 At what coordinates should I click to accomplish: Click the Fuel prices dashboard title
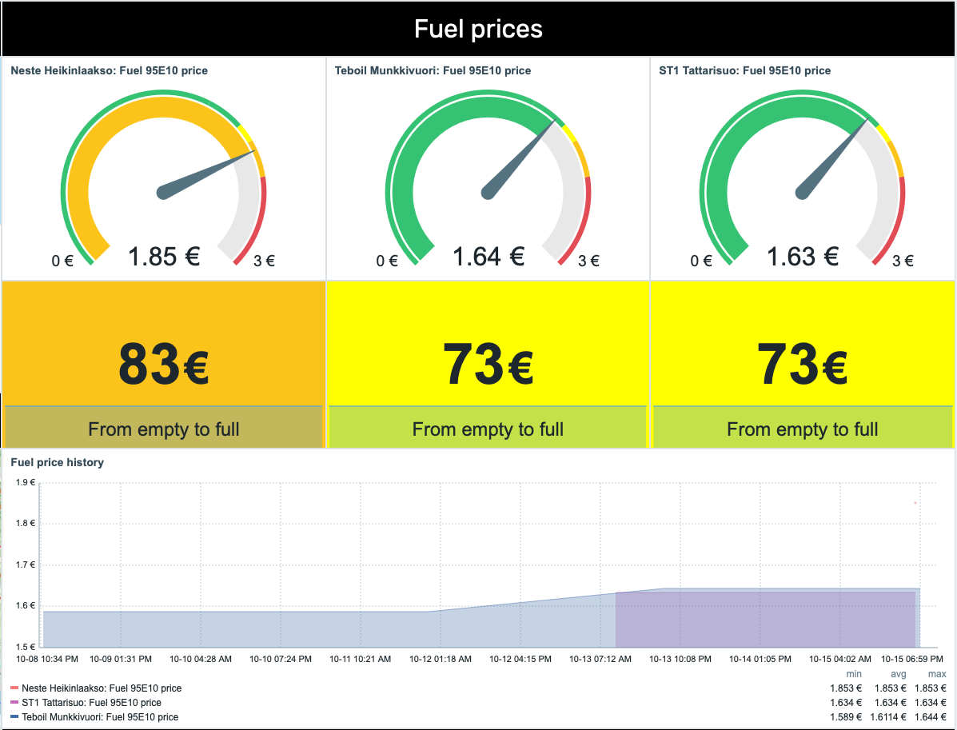[x=478, y=29]
